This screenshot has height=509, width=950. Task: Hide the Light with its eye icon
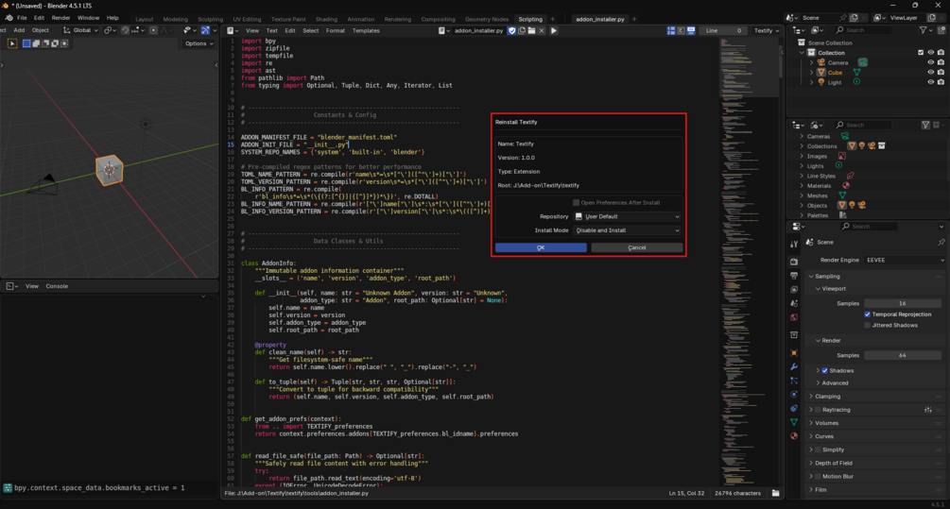(x=930, y=82)
